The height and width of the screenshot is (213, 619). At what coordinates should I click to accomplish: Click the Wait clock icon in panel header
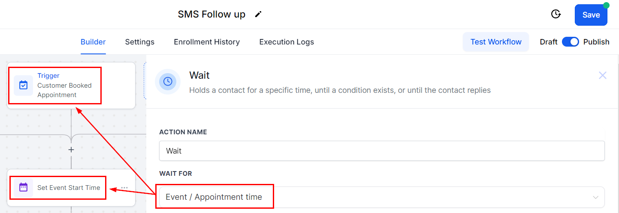(x=168, y=81)
